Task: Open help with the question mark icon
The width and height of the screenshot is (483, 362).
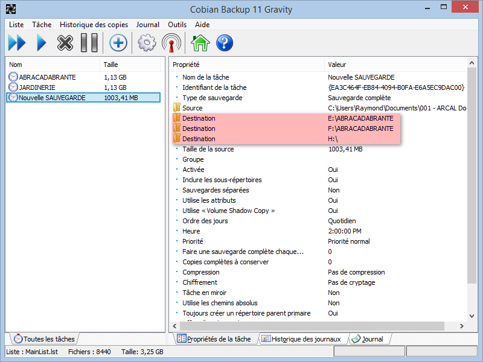Action: pyautogui.click(x=225, y=43)
